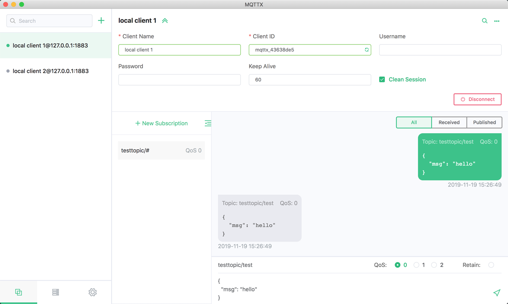This screenshot has width=508, height=304.
Task: Send the message with the paper plane icon
Action: pyautogui.click(x=497, y=293)
